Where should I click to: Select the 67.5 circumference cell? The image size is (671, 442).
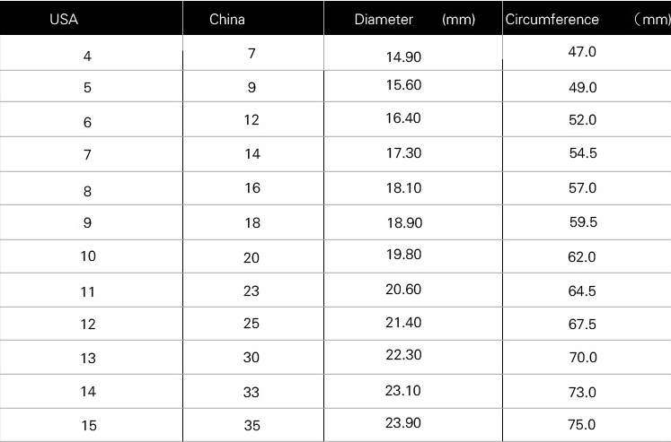[x=582, y=325]
